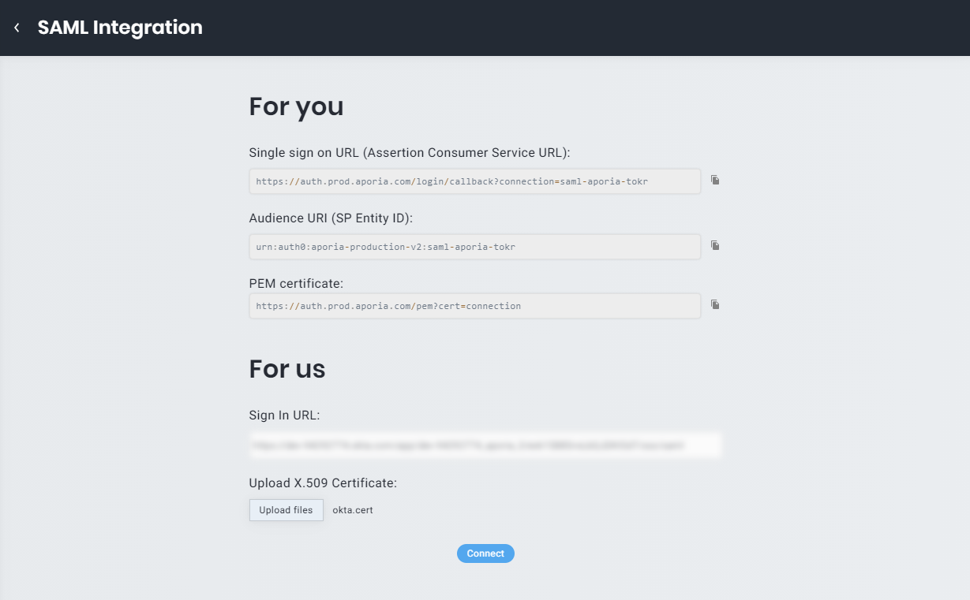970x600 pixels.
Task: Click the aporia-tokr callback URL text
Action: tap(451, 181)
